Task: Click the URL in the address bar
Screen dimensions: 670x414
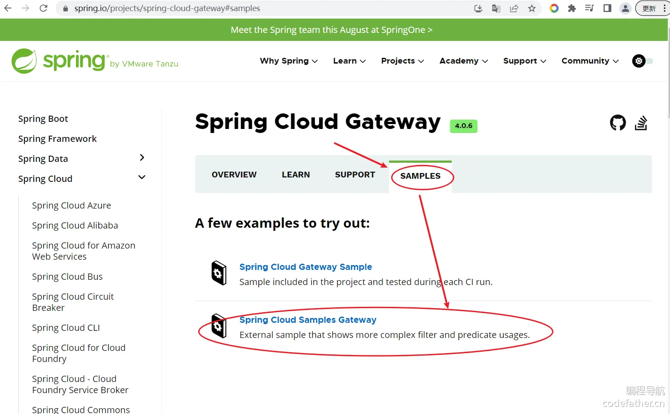Action: tap(167, 8)
